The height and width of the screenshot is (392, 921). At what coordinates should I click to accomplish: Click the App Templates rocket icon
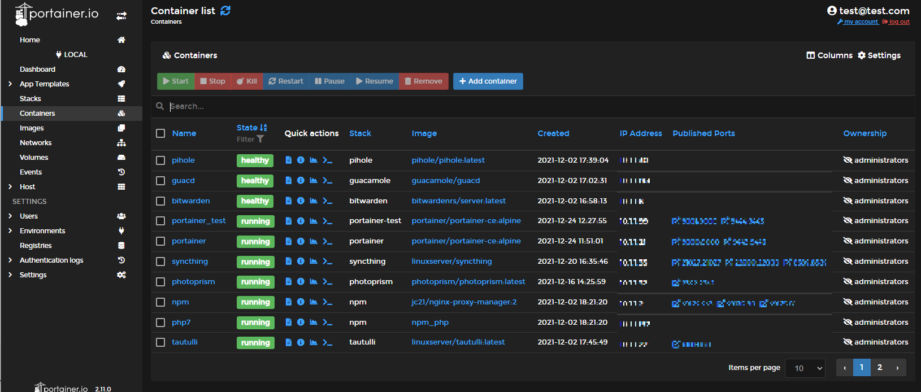121,84
